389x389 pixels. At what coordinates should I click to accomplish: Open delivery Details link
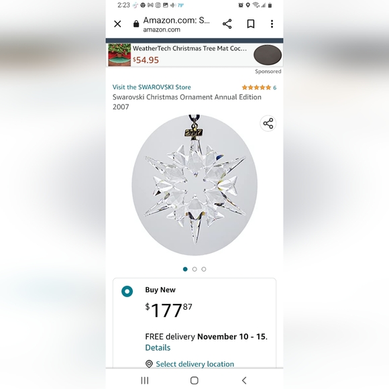coord(158,347)
